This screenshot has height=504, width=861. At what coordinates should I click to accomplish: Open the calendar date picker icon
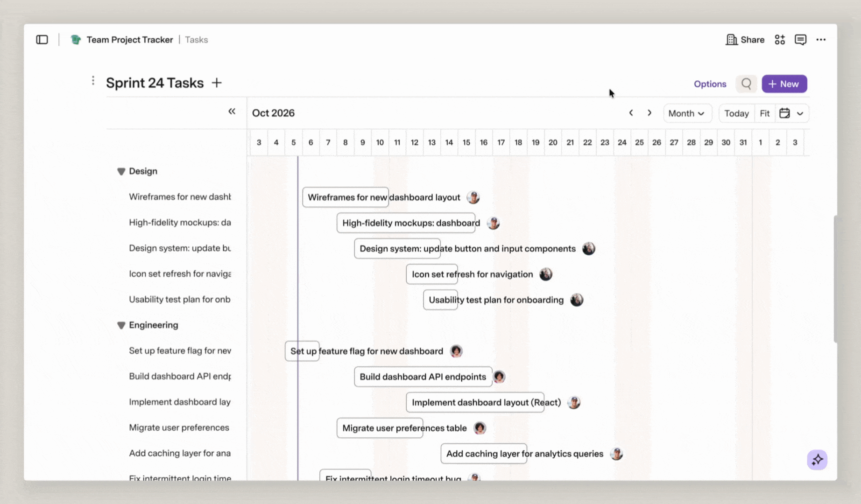784,113
